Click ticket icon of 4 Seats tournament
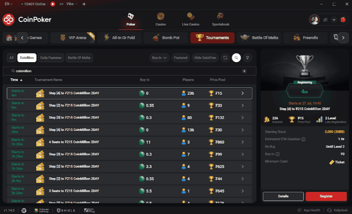Screen dimensions: 352x214 [x=40, y=142]
